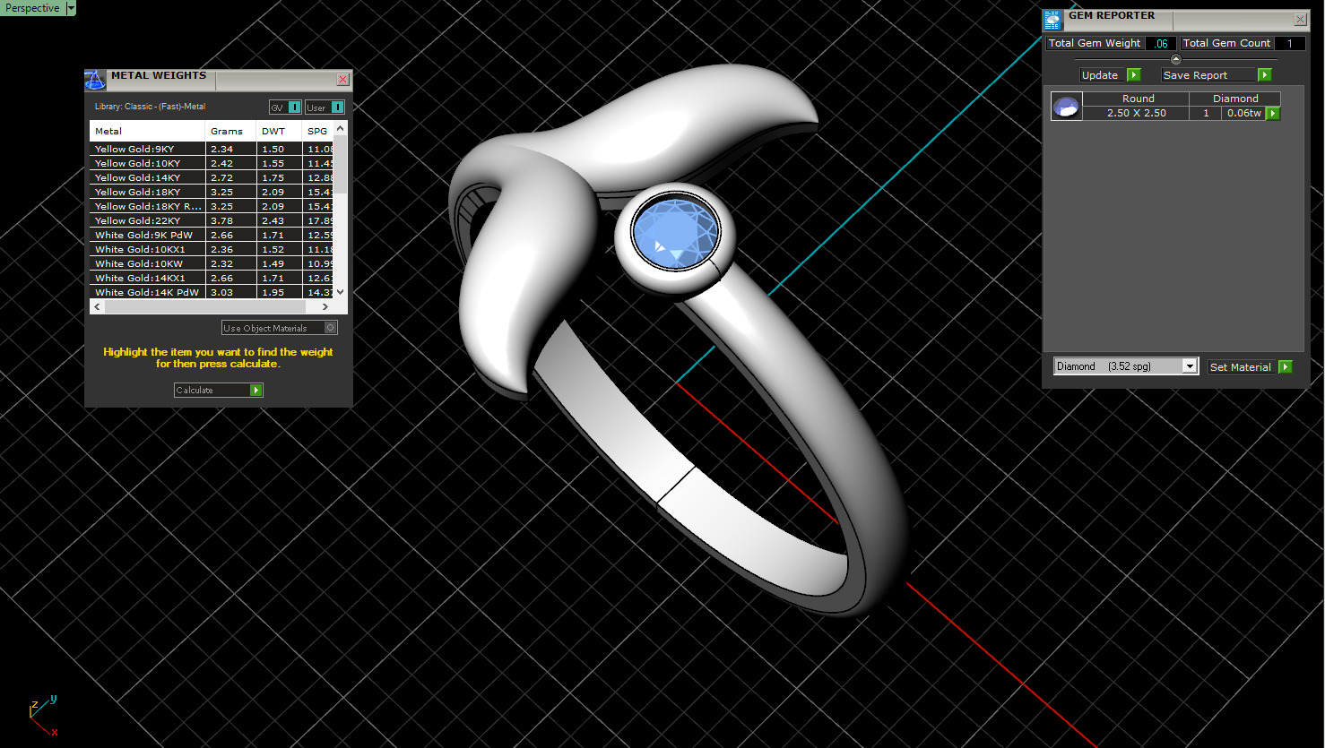1325x748 pixels.
Task: Click the metal list scroll up arrow
Action: click(x=340, y=129)
